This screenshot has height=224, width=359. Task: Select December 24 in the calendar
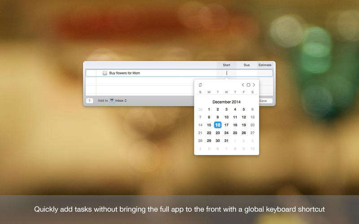[x=227, y=133]
